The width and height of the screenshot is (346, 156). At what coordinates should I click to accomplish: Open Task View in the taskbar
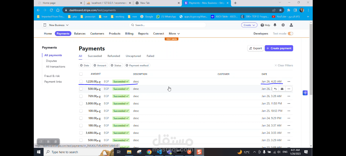119,152
